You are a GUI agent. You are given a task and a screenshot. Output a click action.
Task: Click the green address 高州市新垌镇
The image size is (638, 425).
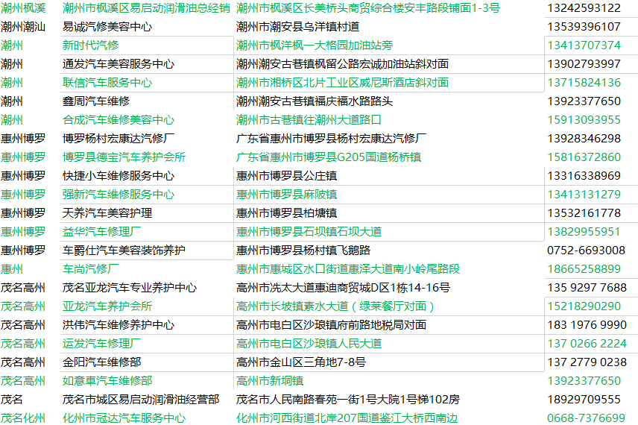pyautogui.click(x=269, y=381)
